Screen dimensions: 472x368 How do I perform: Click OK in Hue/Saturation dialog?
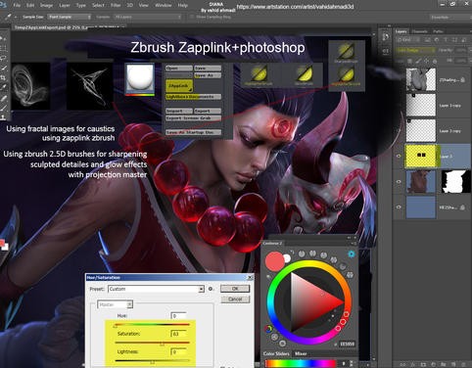[x=235, y=289]
